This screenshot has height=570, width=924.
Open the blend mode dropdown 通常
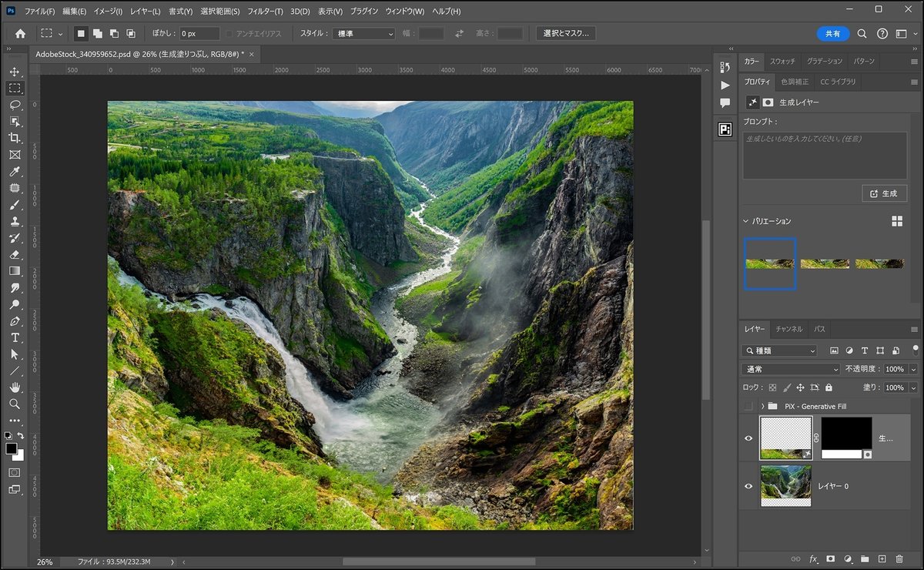coord(791,369)
